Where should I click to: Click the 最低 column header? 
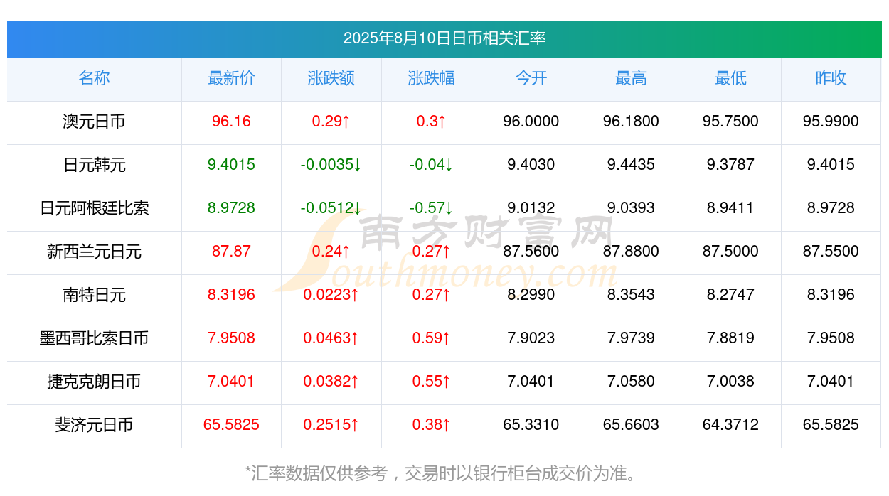click(x=731, y=78)
